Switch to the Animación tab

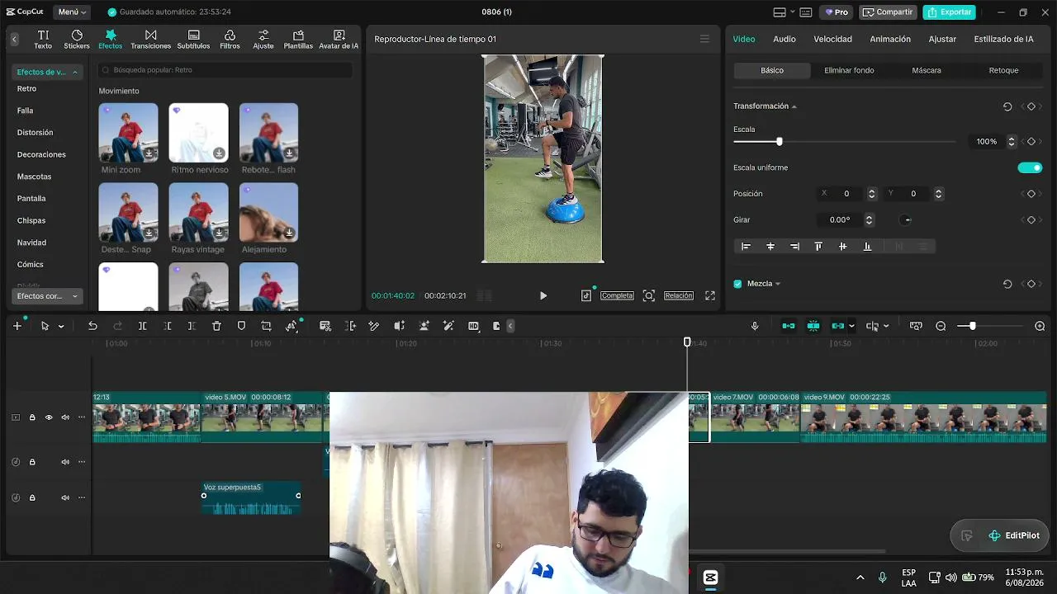890,39
